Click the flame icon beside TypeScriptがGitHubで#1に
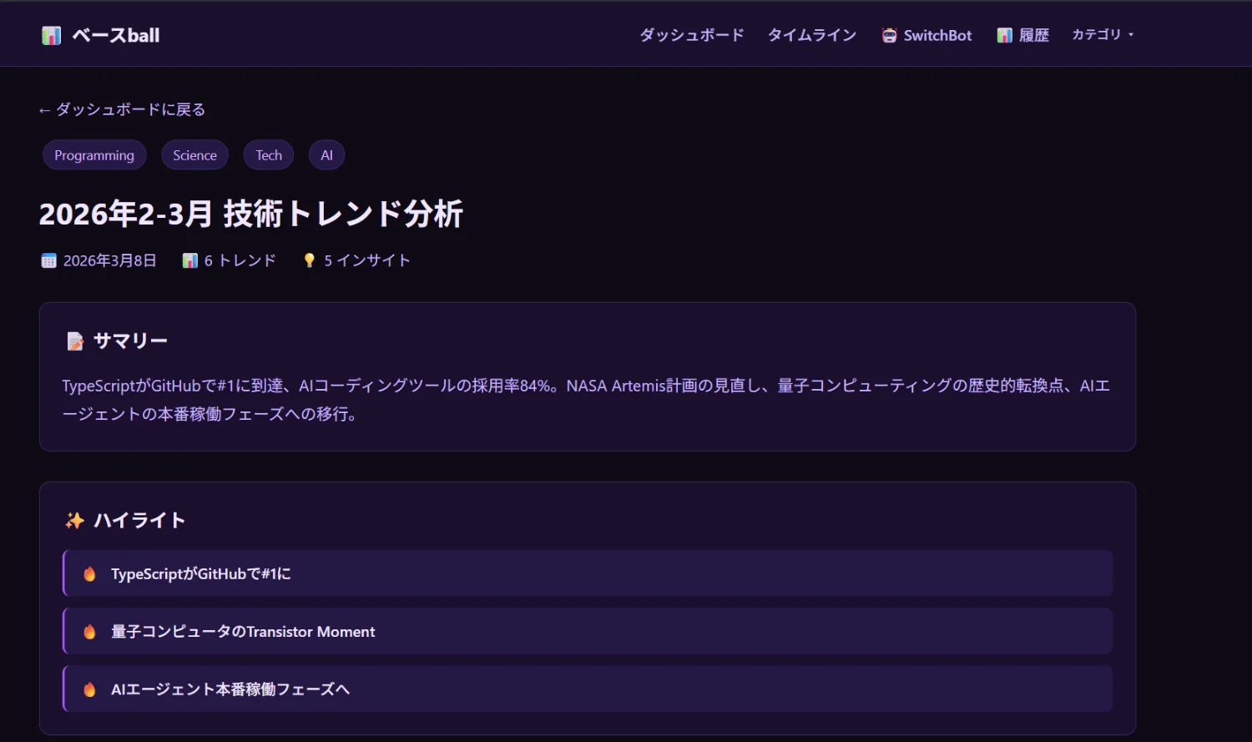The image size is (1252, 742). tap(89, 574)
